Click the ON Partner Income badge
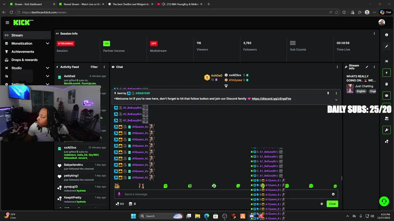The height and width of the screenshot is (221, 394). pyautogui.click(x=107, y=44)
